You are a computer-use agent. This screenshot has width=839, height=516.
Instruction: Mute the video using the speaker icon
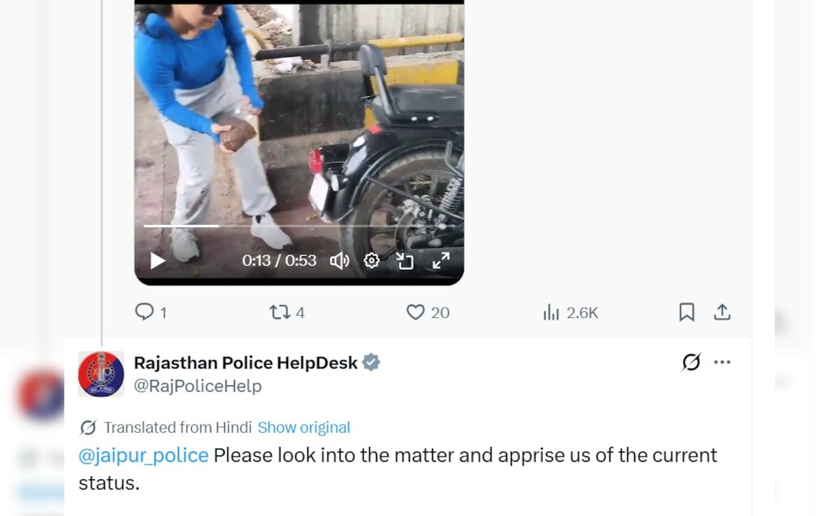coord(339,261)
